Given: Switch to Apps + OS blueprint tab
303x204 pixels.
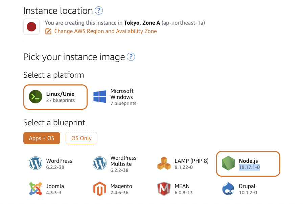Looking at the screenshot, I should click(42, 138).
